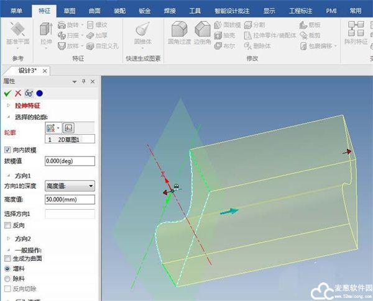Image resolution: width=373 pixels, height=301 pixels.
Task: Cancel extrude with the red X
Action: [x=18, y=93]
